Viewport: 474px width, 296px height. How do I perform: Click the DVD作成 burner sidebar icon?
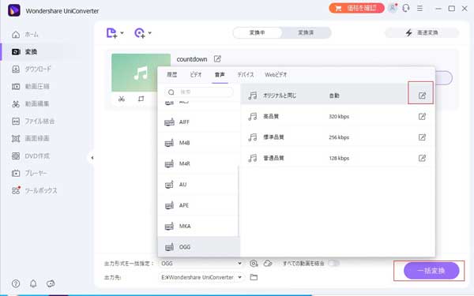click(16, 156)
